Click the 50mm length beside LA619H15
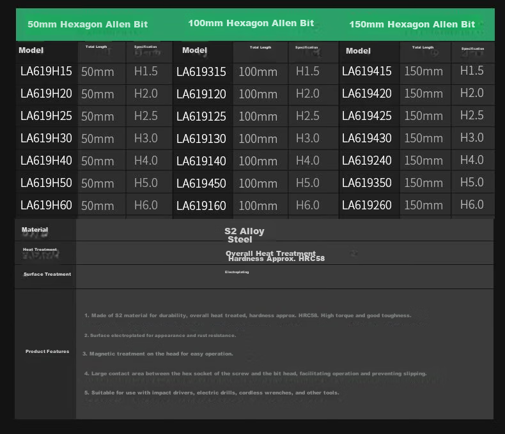The width and height of the screenshot is (505, 434). (x=98, y=71)
